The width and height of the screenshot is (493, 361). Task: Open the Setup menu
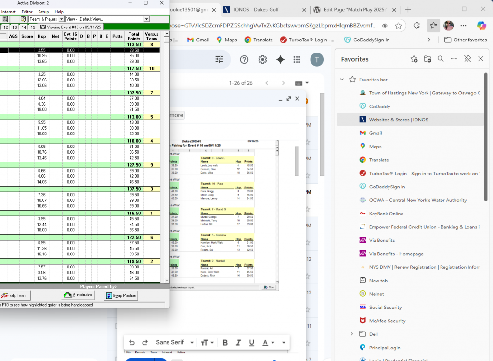(x=43, y=12)
